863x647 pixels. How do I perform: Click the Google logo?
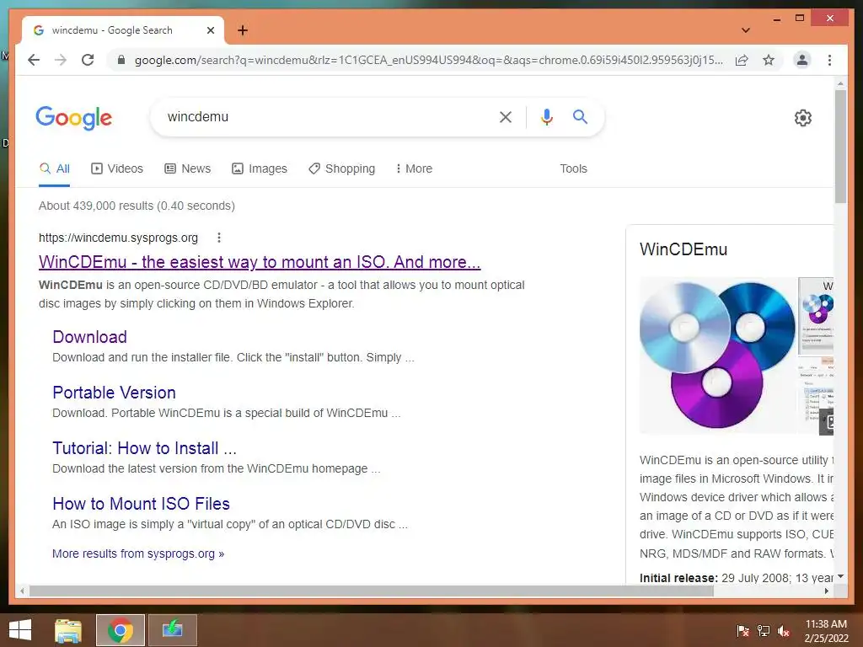[74, 118]
